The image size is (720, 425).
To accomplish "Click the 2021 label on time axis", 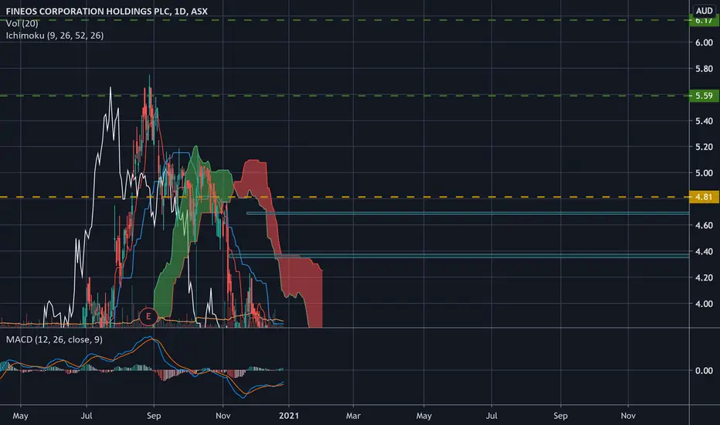I will [x=289, y=416].
